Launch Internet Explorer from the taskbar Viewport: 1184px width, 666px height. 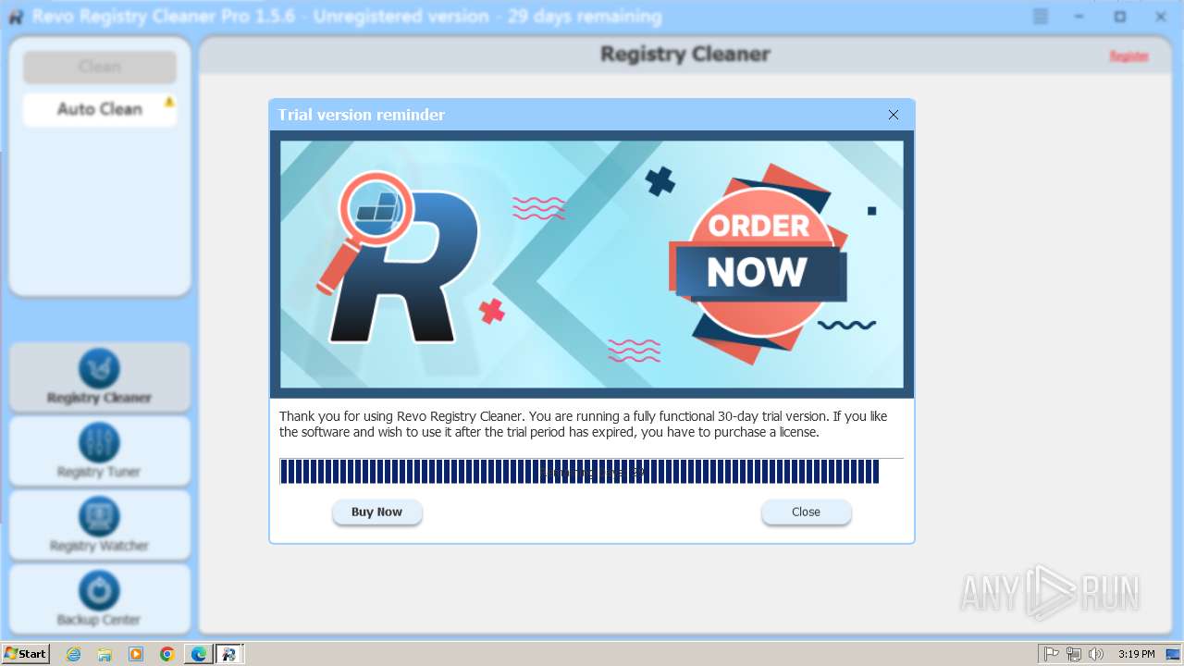tap(74, 654)
